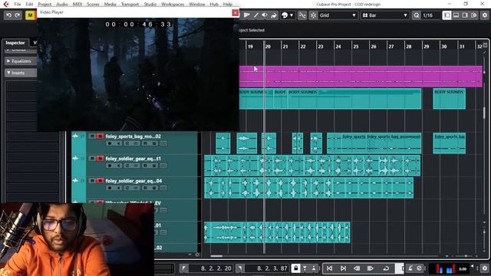The height and width of the screenshot is (276, 491).
Task: Click bar 29 on the ruler
Action: 427,46
